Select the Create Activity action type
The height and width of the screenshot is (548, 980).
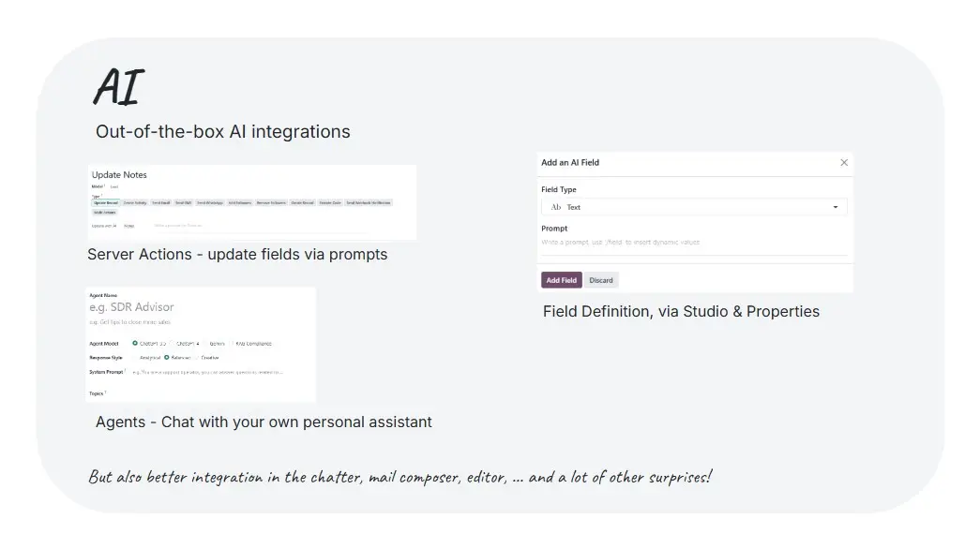click(134, 203)
